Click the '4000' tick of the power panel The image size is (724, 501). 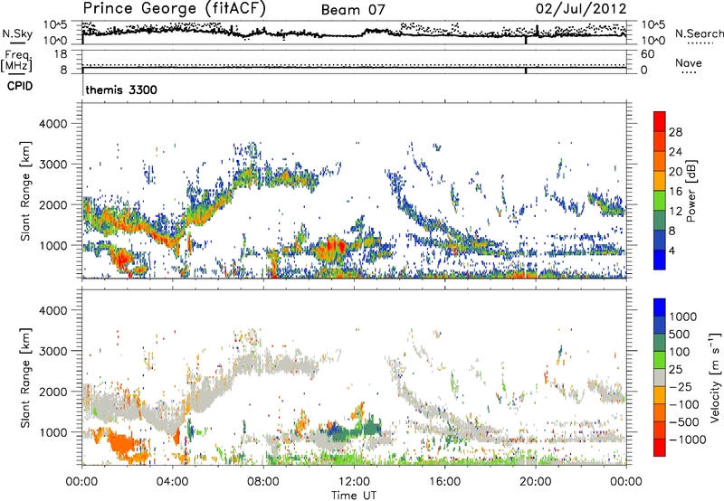pyautogui.click(x=53, y=124)
